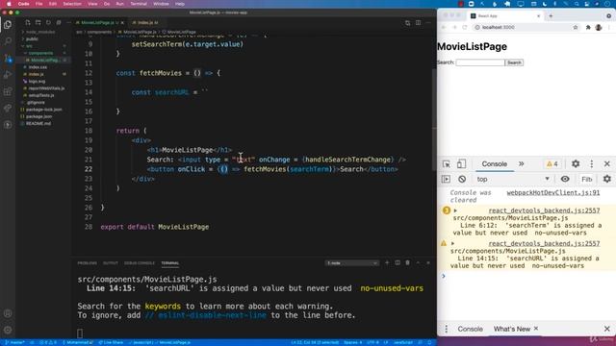Image resolution: width=616 pixels, height=346 pixels.
Task: Expand the node_modules folder
Action: point(40,32)
